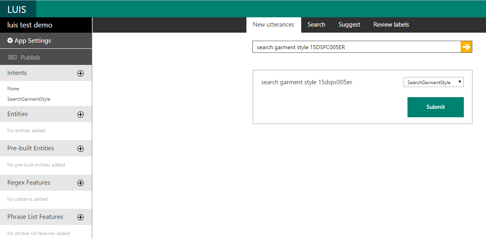Click the green Submit button
The image size is (486, 239).
[436, 107]
